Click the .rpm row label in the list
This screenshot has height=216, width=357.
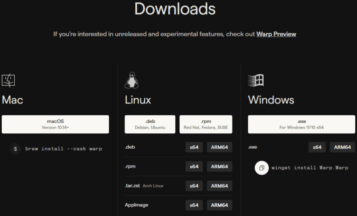[x=130, y=166]
